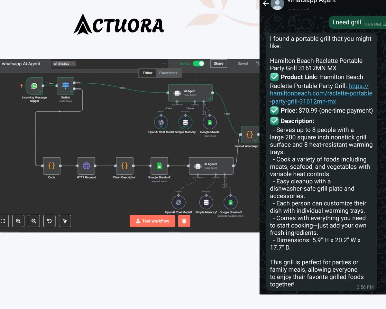Reset canvas zoom with the circular arrow

pyautogui.click(x=49, y=221)
